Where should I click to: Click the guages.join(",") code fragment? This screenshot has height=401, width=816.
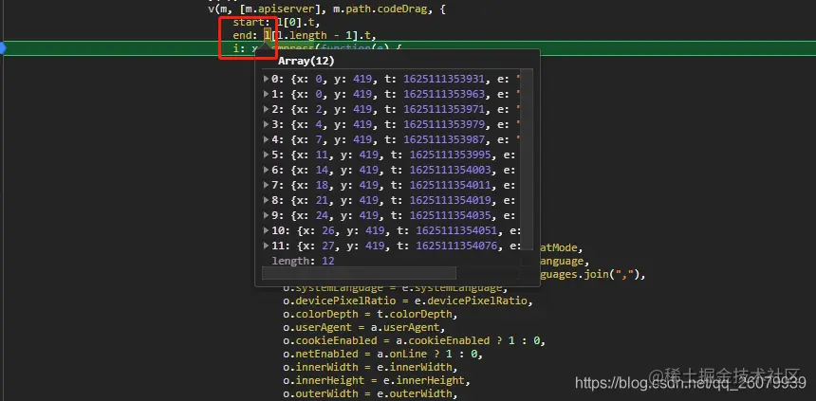tap(593, 274)
